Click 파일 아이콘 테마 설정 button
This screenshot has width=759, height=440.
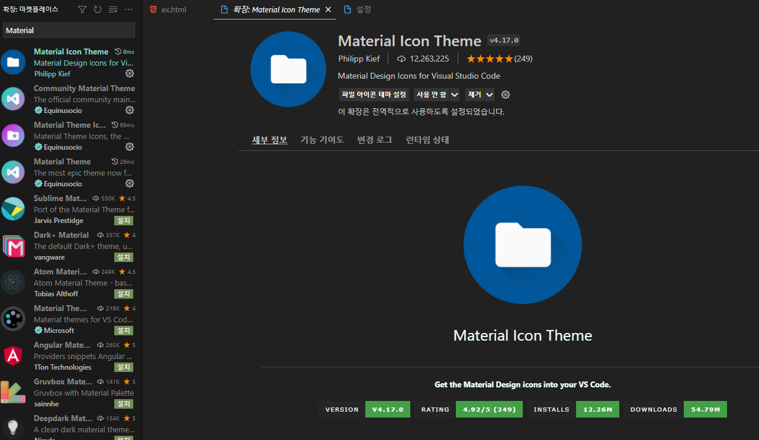tap(374, 95)
